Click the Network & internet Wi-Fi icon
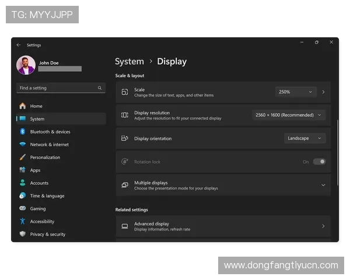Image resolution: width=350 pixels, height=280 pixels. (23, 145)
